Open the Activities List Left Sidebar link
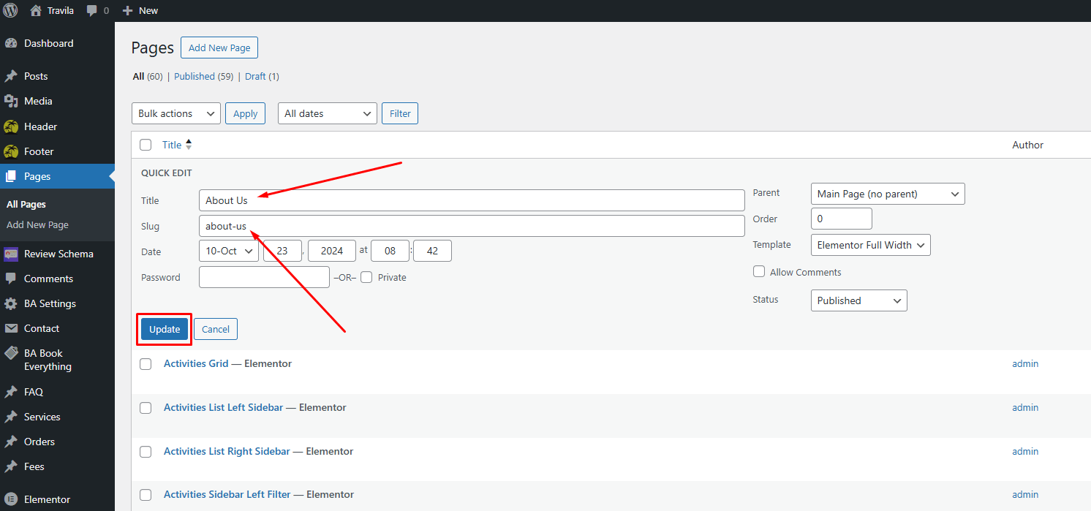The height and width of the screenshot is (511, 1091). pyautogui.click(x=223, y=407)
